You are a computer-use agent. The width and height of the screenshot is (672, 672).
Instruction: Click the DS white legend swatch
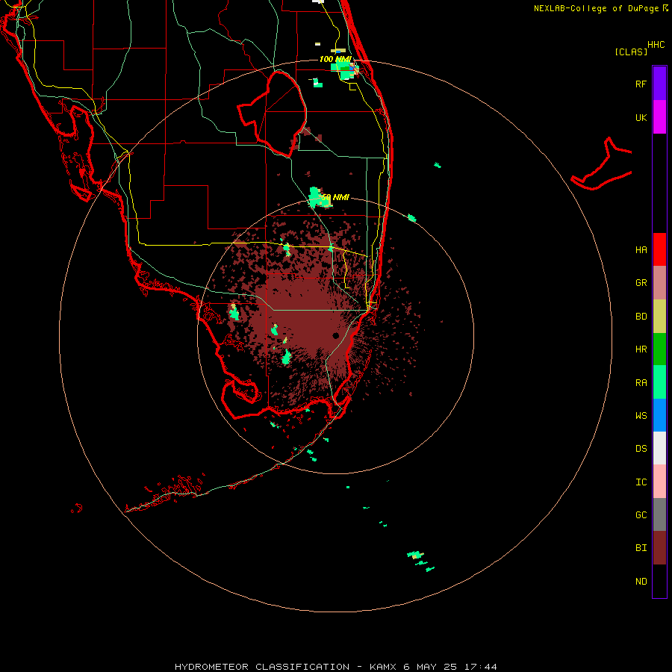click(659, 448)
